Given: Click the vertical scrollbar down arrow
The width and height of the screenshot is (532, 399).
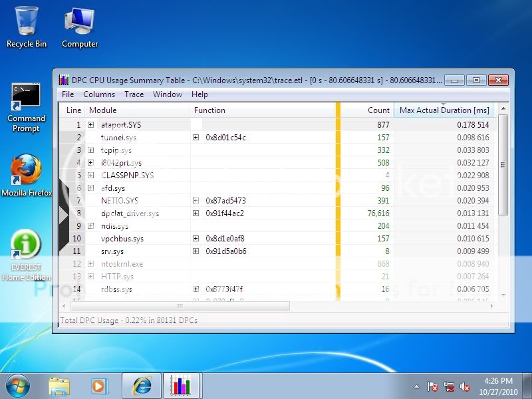Looking at the screenshot, I should [503, 295].
